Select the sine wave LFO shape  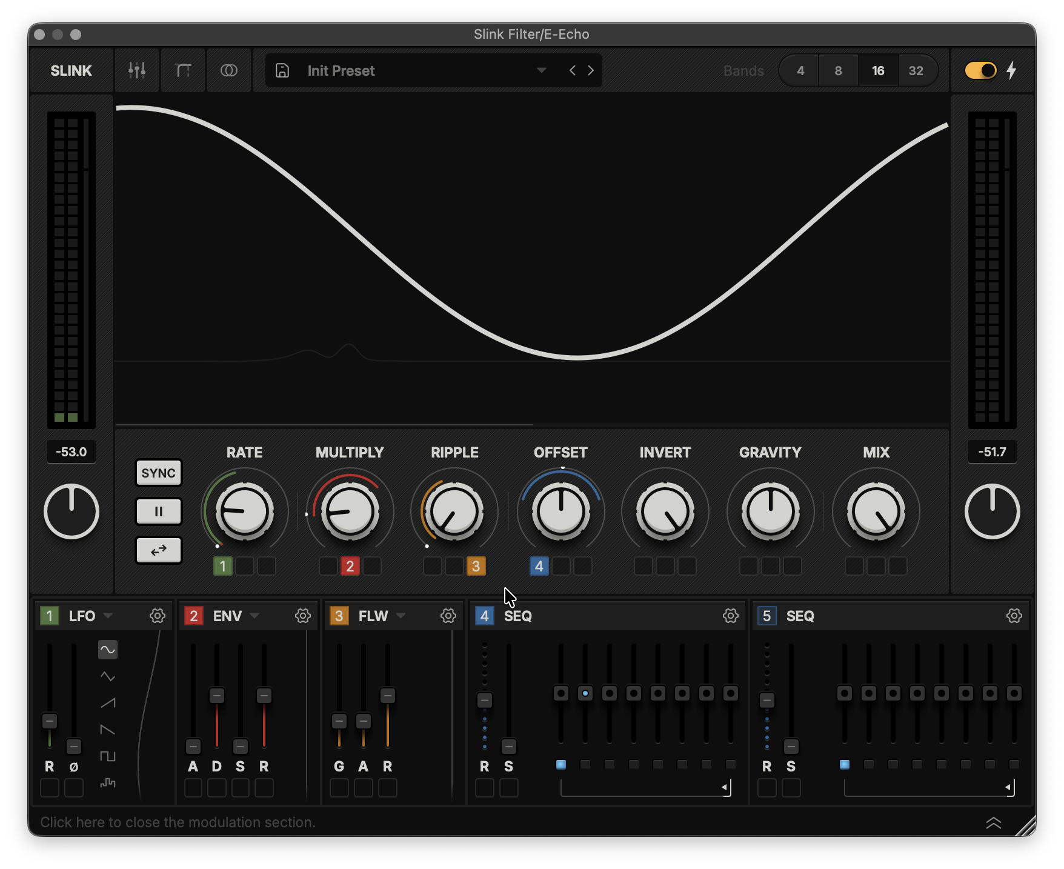coord(108,650)
